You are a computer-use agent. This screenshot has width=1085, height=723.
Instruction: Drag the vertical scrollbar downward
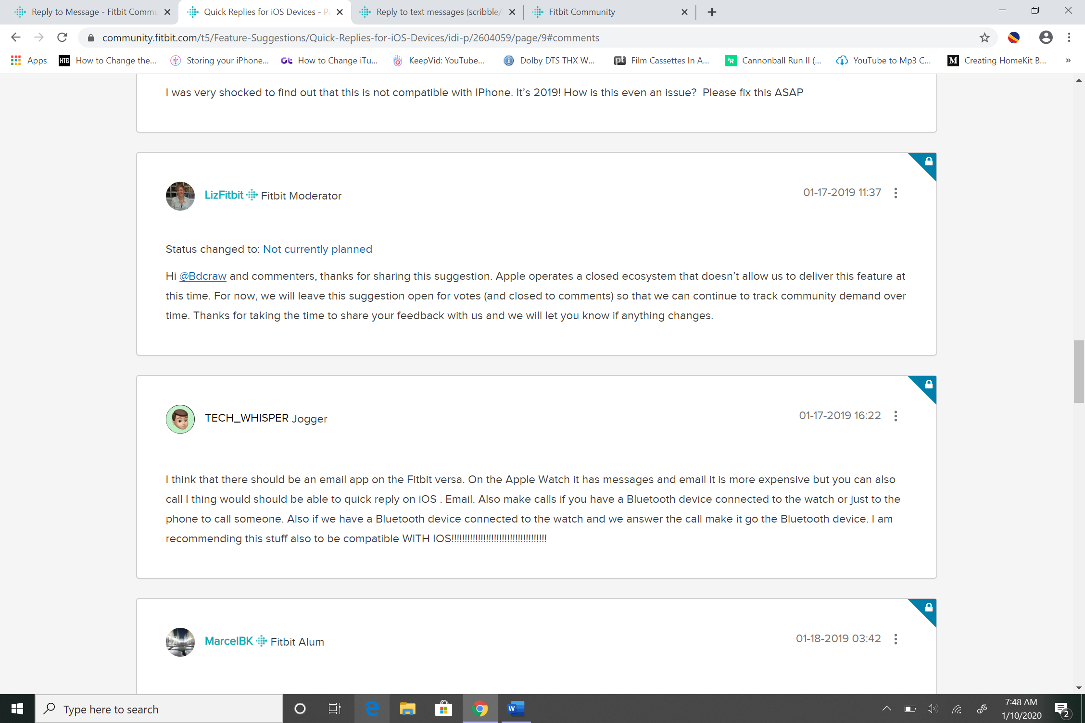[x=1079, y=383]
